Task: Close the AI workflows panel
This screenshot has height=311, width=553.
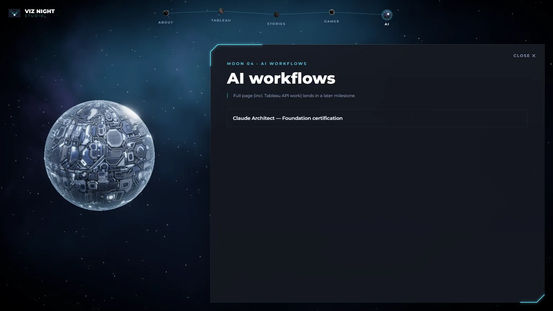Action: pos(524,56)
